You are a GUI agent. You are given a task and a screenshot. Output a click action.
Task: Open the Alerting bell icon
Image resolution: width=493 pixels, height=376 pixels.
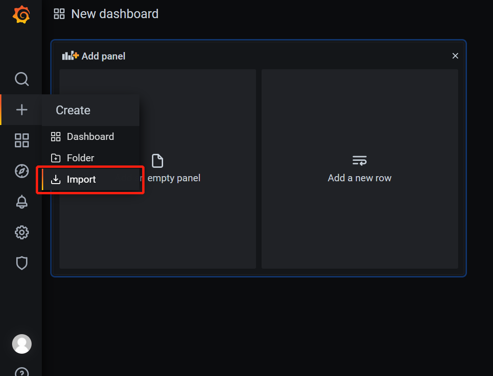[x=22, y=202]
